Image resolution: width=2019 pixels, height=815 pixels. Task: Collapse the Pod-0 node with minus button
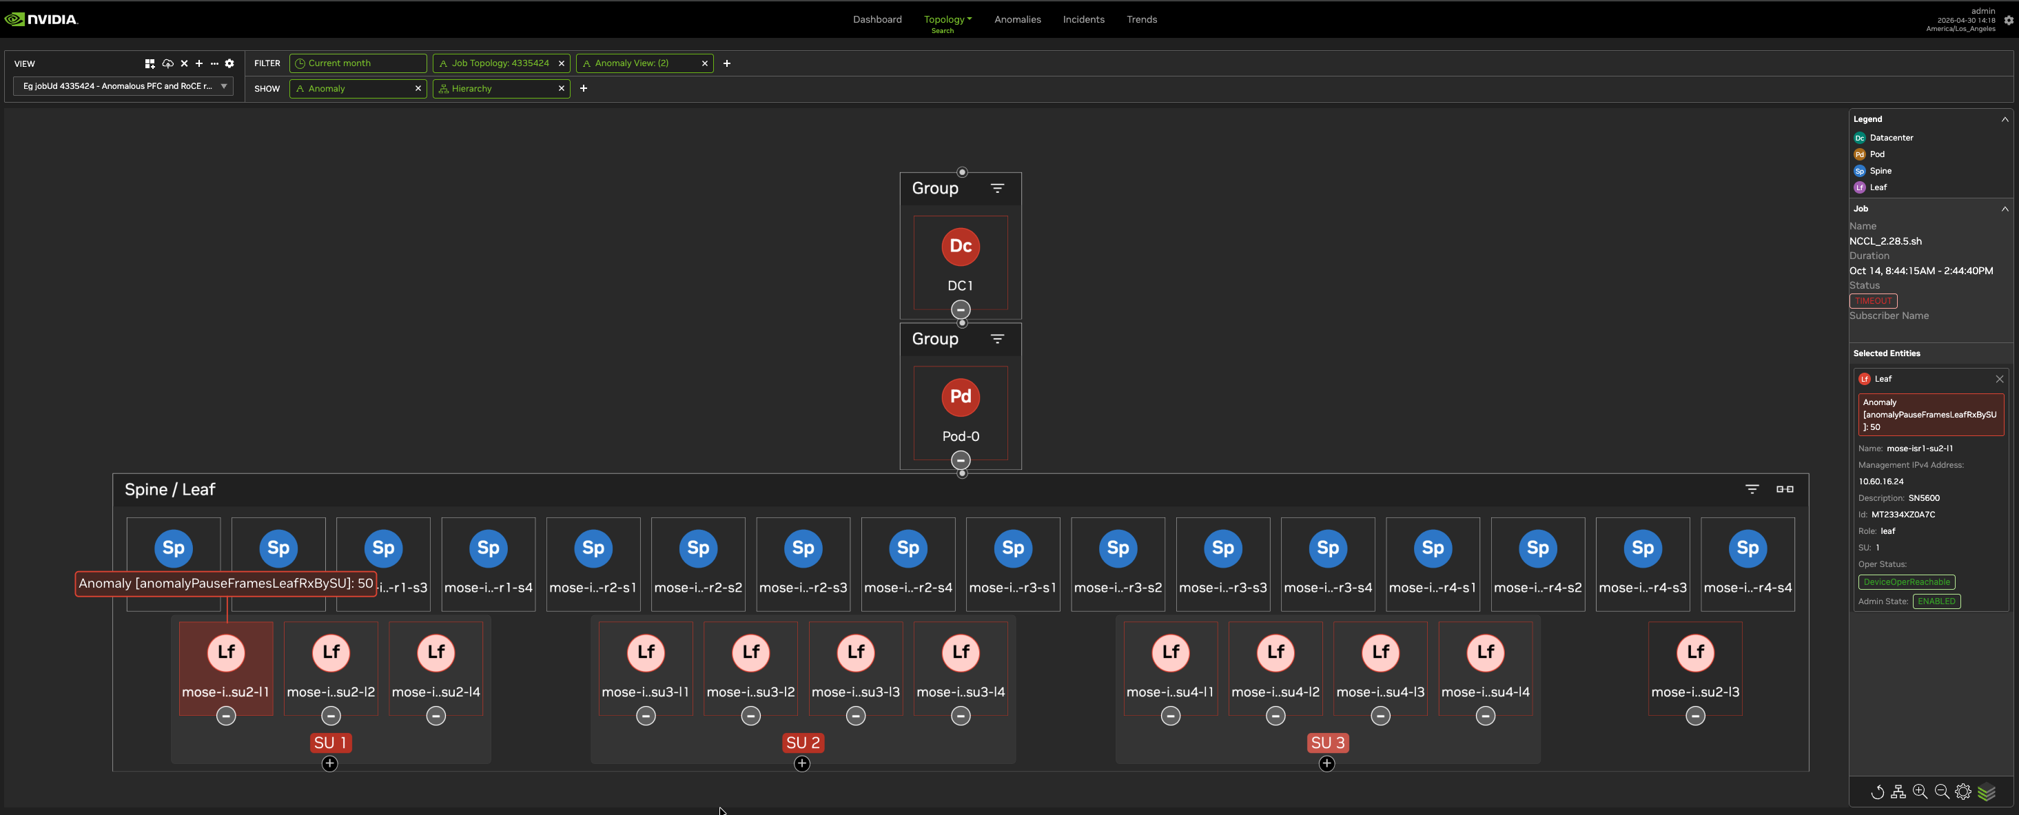click(960, 460)
